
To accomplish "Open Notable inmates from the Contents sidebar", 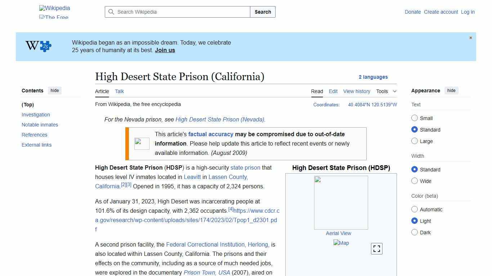I will [40, 125].
